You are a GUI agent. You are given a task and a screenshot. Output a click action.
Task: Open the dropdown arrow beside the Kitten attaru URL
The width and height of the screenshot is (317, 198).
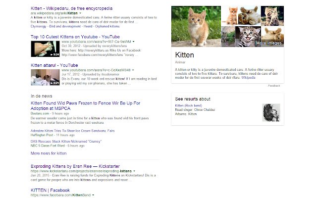click(133, 70)
